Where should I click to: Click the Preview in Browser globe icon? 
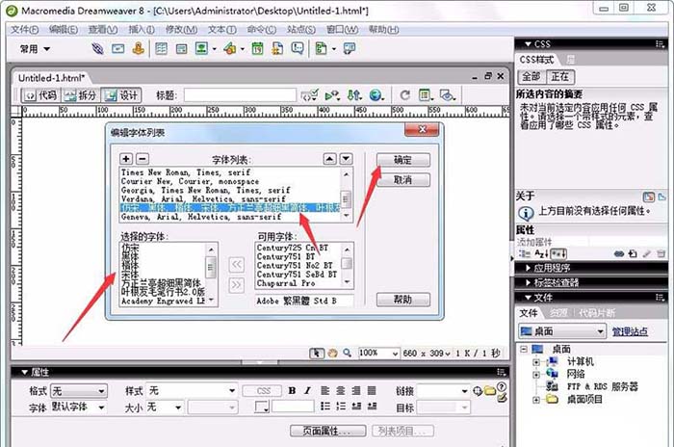point(376,95)
